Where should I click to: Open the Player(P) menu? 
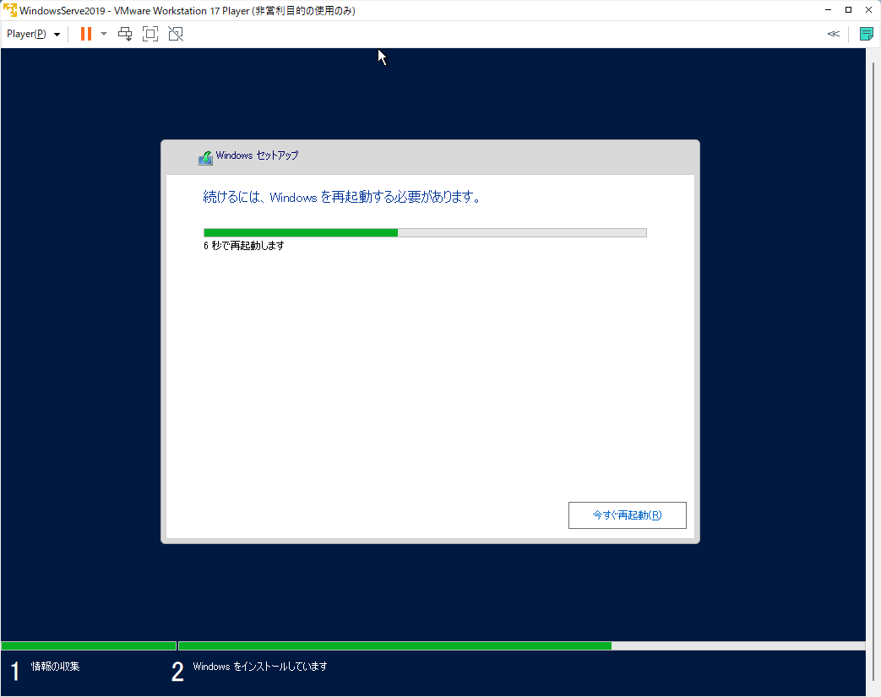tap(33, 34)
